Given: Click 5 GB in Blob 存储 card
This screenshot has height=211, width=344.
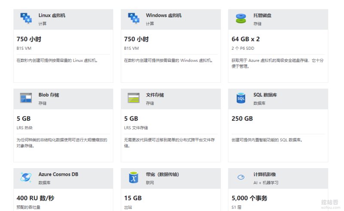Looking at the screenshot, I should pyautogui.click(x=24, y=119).
